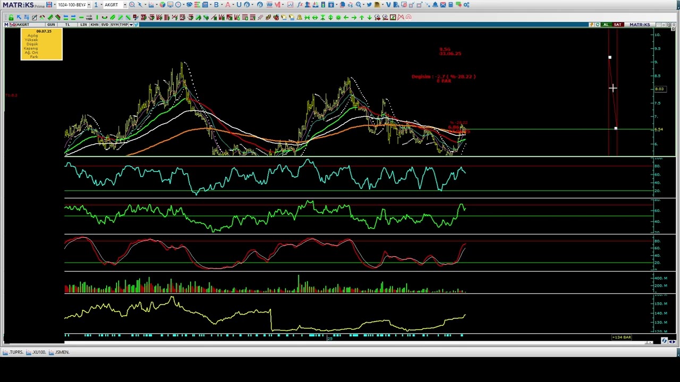Switch to the ISMEN chart tab
The height and width of the screenshot is (382, 680).
(x=59, y=352)
